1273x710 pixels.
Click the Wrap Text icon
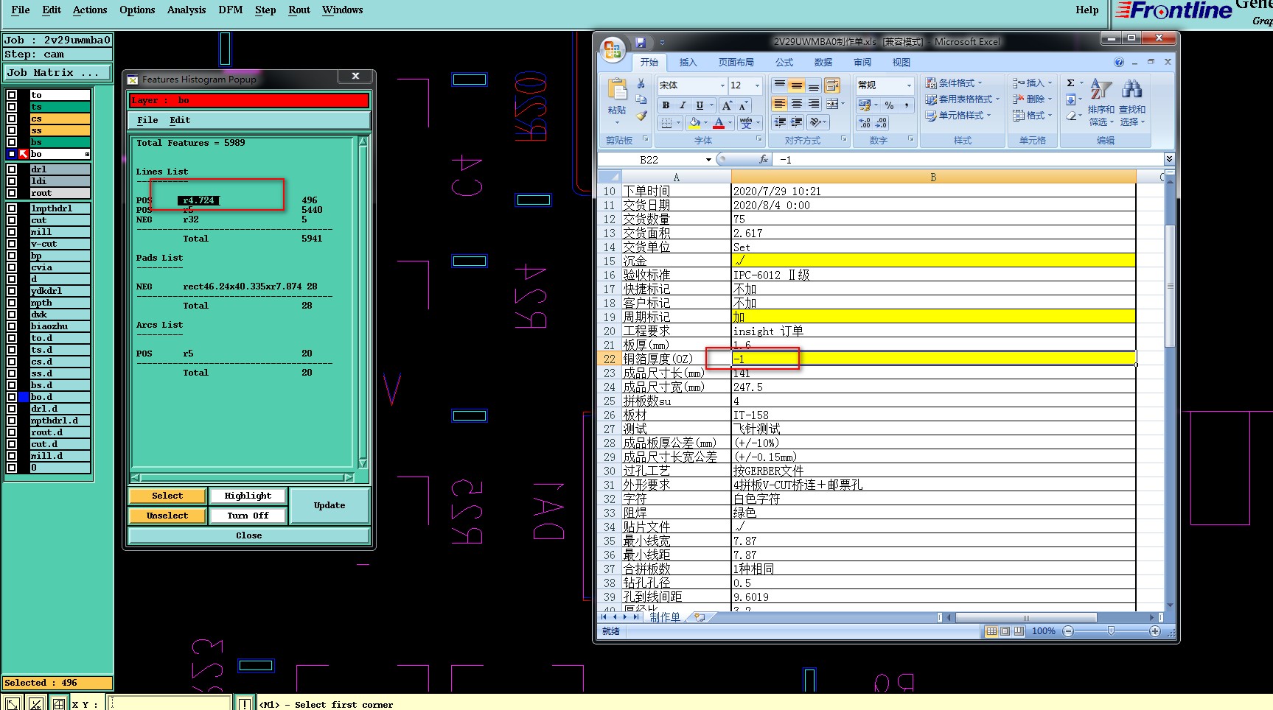(832, 85)
